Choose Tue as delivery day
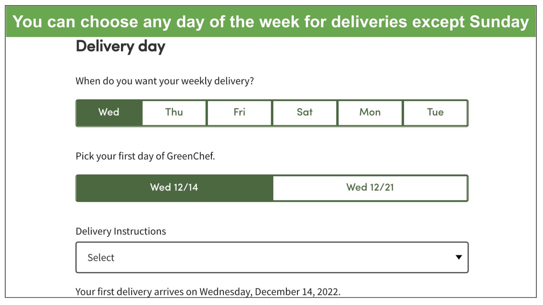The height and width of the screenshot is (305, 543). click(x=435, y=113)
